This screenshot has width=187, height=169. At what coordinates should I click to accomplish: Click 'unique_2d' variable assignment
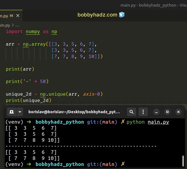click(x=18, y=94)
